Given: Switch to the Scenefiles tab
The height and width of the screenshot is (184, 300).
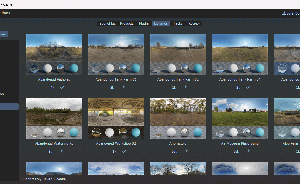Looking at the screenshot, I should (x=107, y=24).
